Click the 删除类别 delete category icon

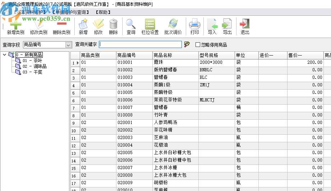(x=61, y=24)
